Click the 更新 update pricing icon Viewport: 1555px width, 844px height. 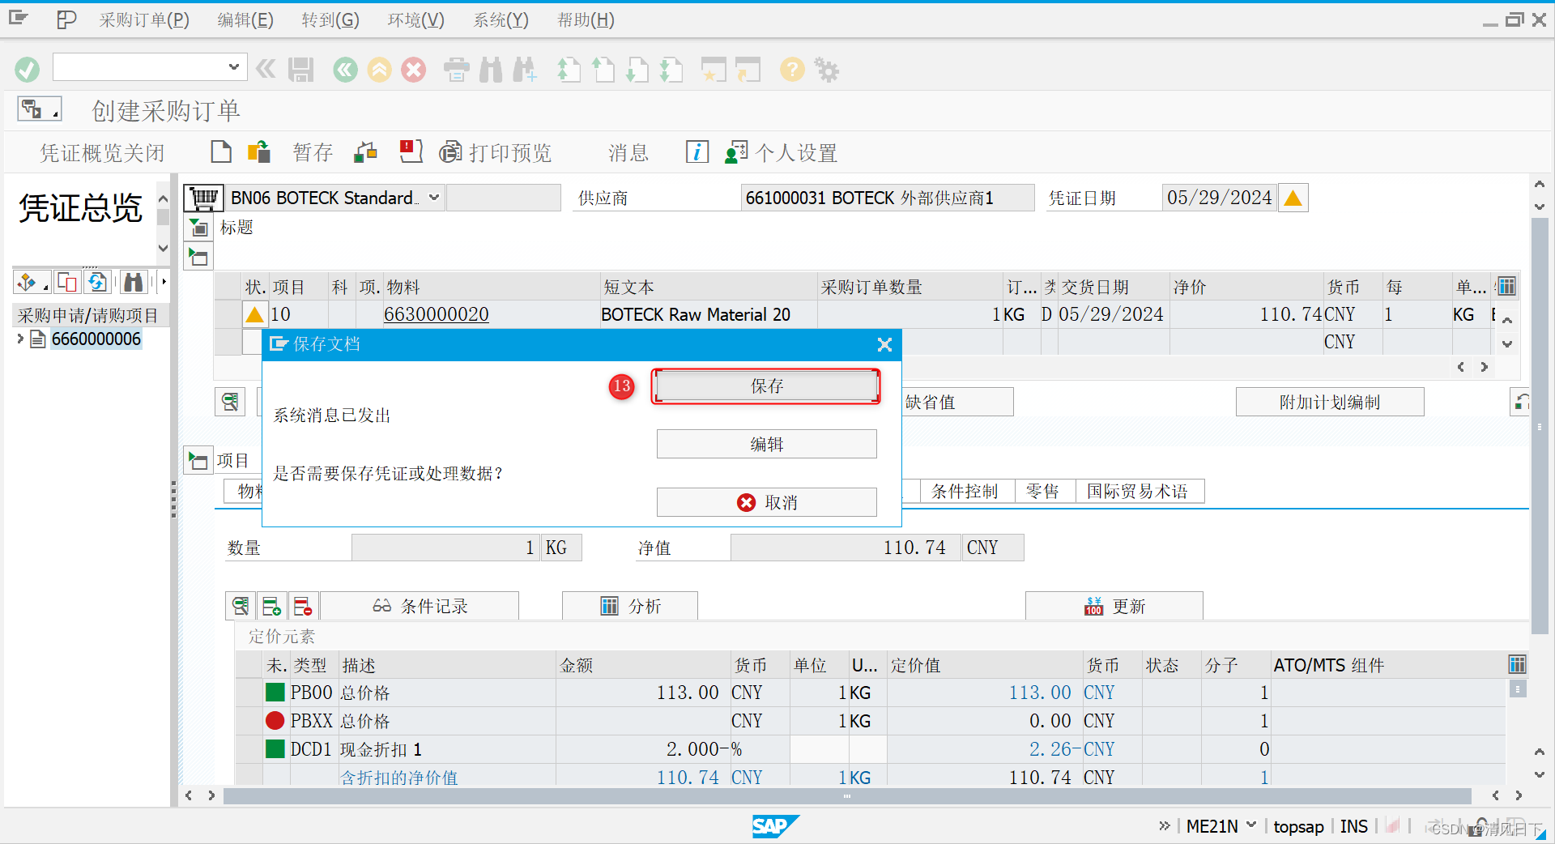[x=1114, y=605]
